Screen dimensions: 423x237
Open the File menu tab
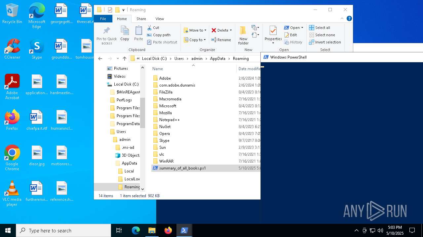(103, 19)
